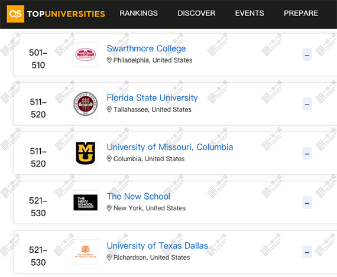Click the University of Missouri MU logo

pyautogui.click(x=86, y=153)
